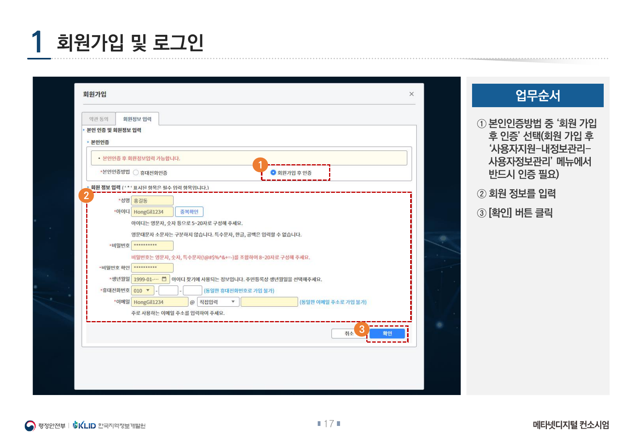
Task: Click orange step marker number 3
Action: coord(362,329)
